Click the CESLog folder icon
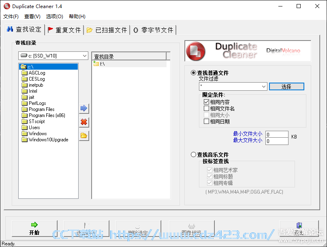Image resolution: width=327 pixels, height=247 pixels. pyautogui.click(x=24, y=79)
